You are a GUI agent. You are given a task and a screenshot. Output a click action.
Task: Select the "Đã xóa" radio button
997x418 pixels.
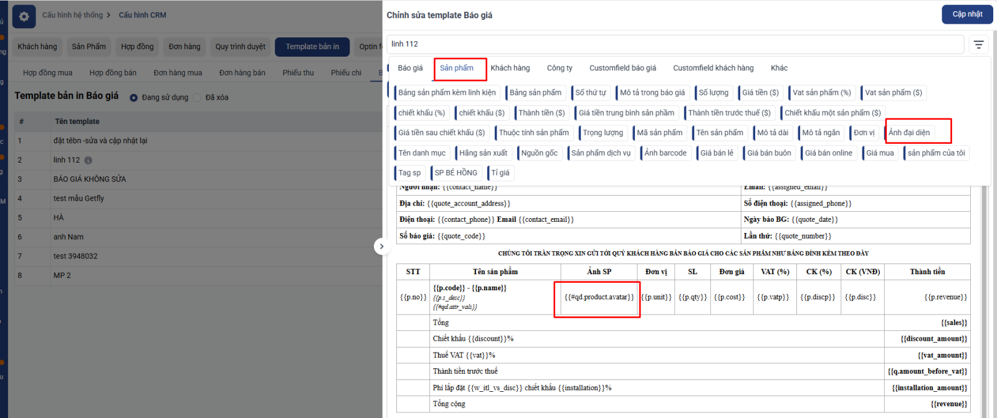(198, 98)
